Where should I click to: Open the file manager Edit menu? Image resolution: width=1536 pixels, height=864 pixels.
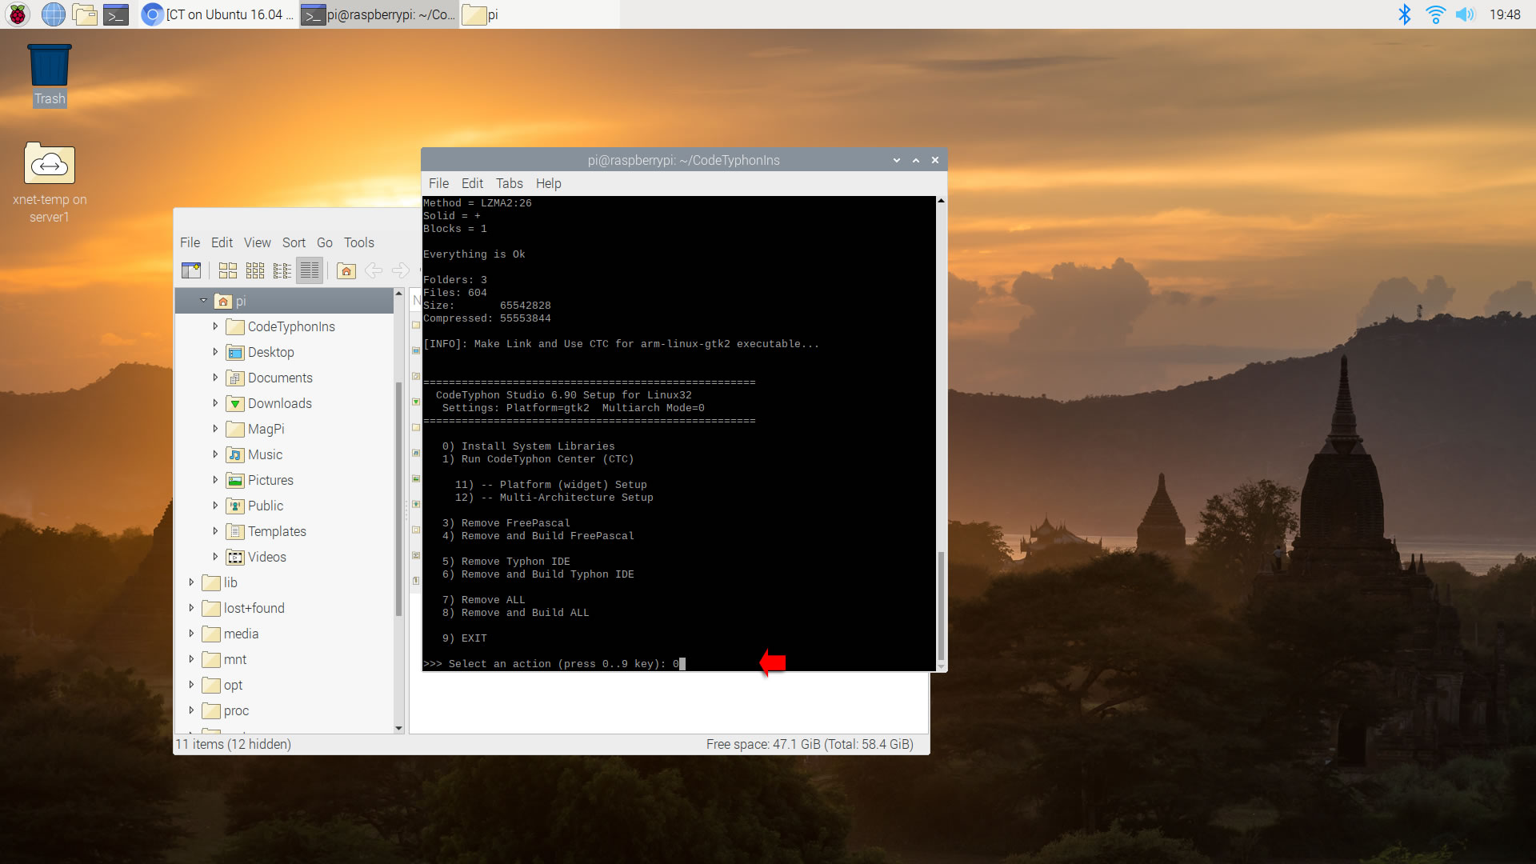click(x=222, y=242)
